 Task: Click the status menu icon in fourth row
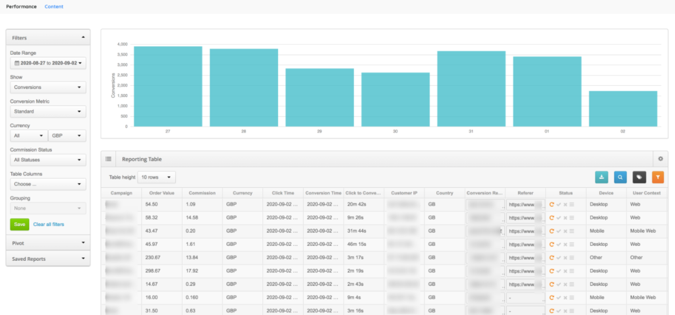pos(572,244)
